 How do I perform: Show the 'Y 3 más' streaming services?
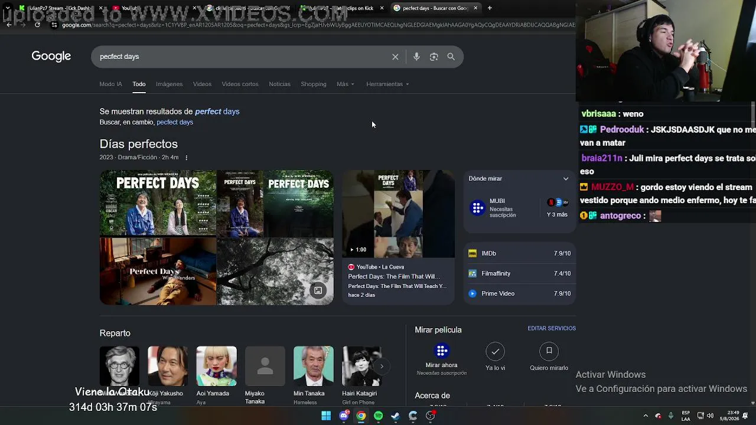[x=557, y=208]
